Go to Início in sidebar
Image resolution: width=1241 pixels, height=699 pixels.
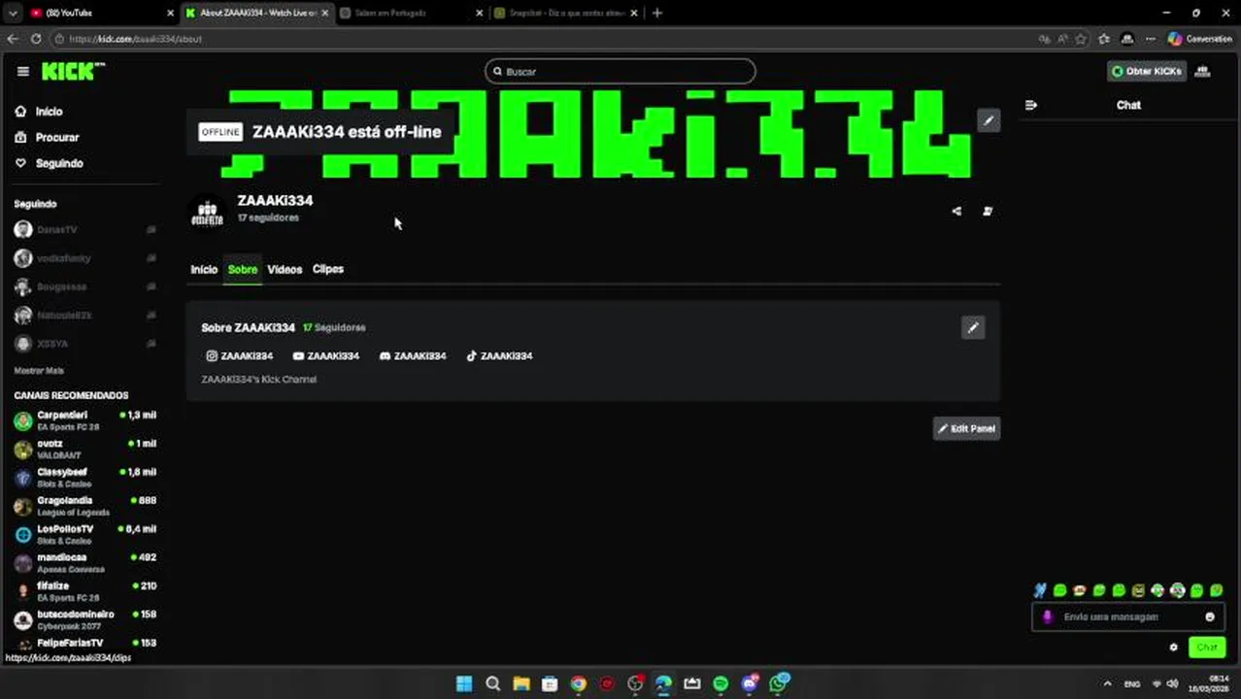point(40,112)
